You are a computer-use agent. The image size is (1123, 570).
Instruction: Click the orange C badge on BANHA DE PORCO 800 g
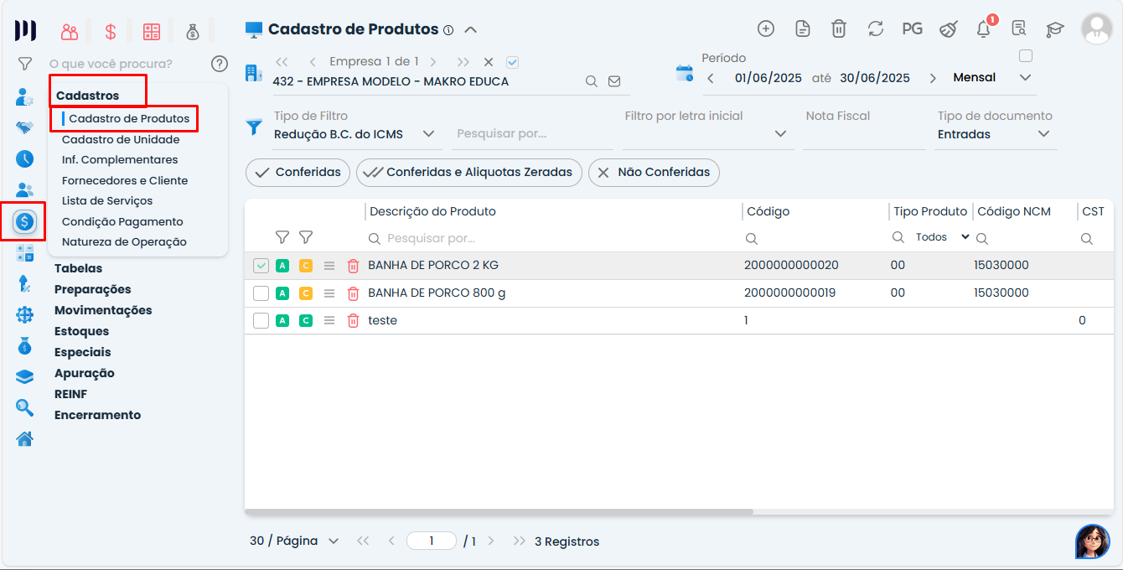[x=306, y=293]
